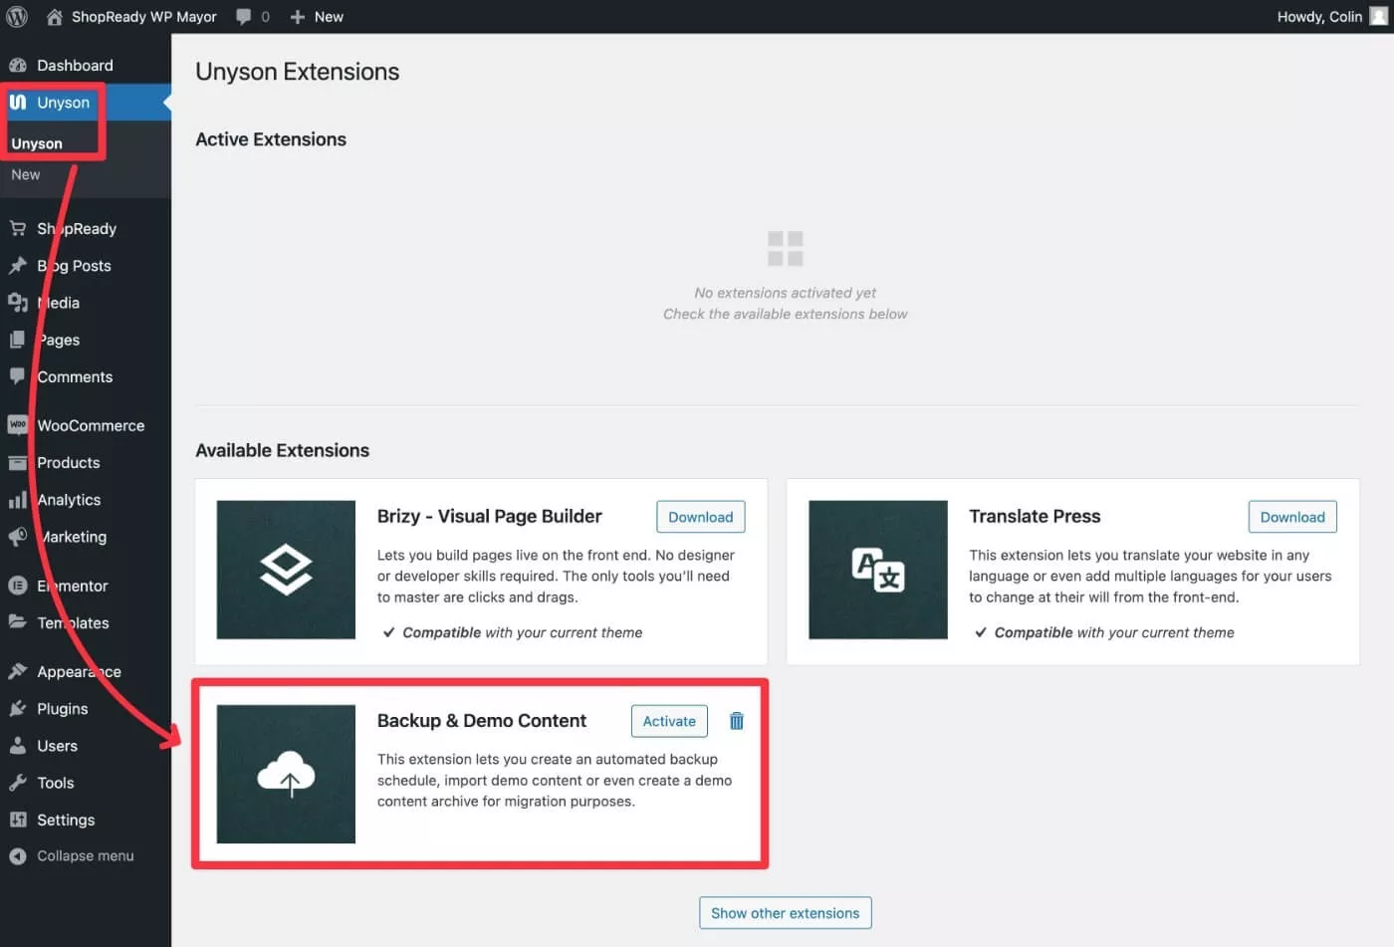Click the Settings sliders icon
This screenshot has height=947, width=1394.
tap(18, 820)
